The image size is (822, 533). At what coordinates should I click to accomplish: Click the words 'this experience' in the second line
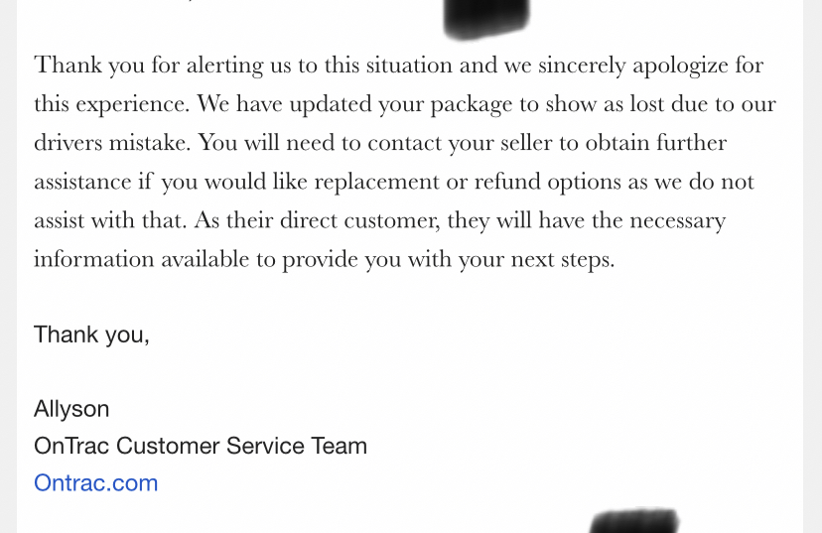pos(111,105)
